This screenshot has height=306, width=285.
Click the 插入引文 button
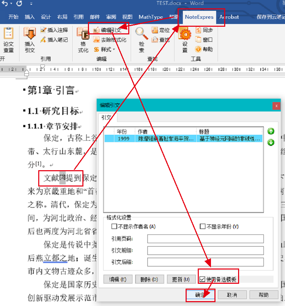[x=30, y=40]
